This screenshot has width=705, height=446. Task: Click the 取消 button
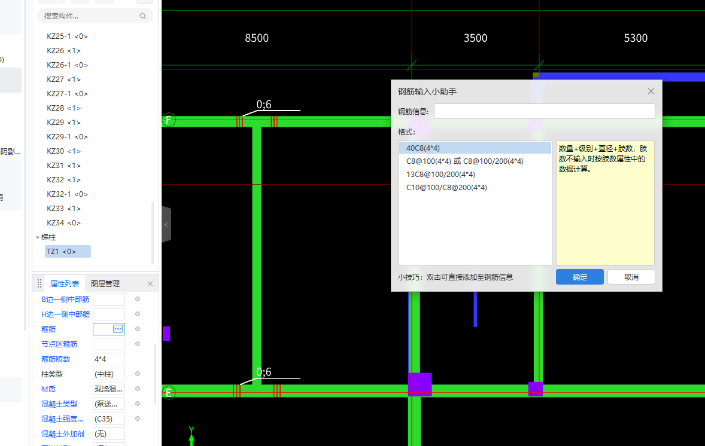click(x=631, y=277)
